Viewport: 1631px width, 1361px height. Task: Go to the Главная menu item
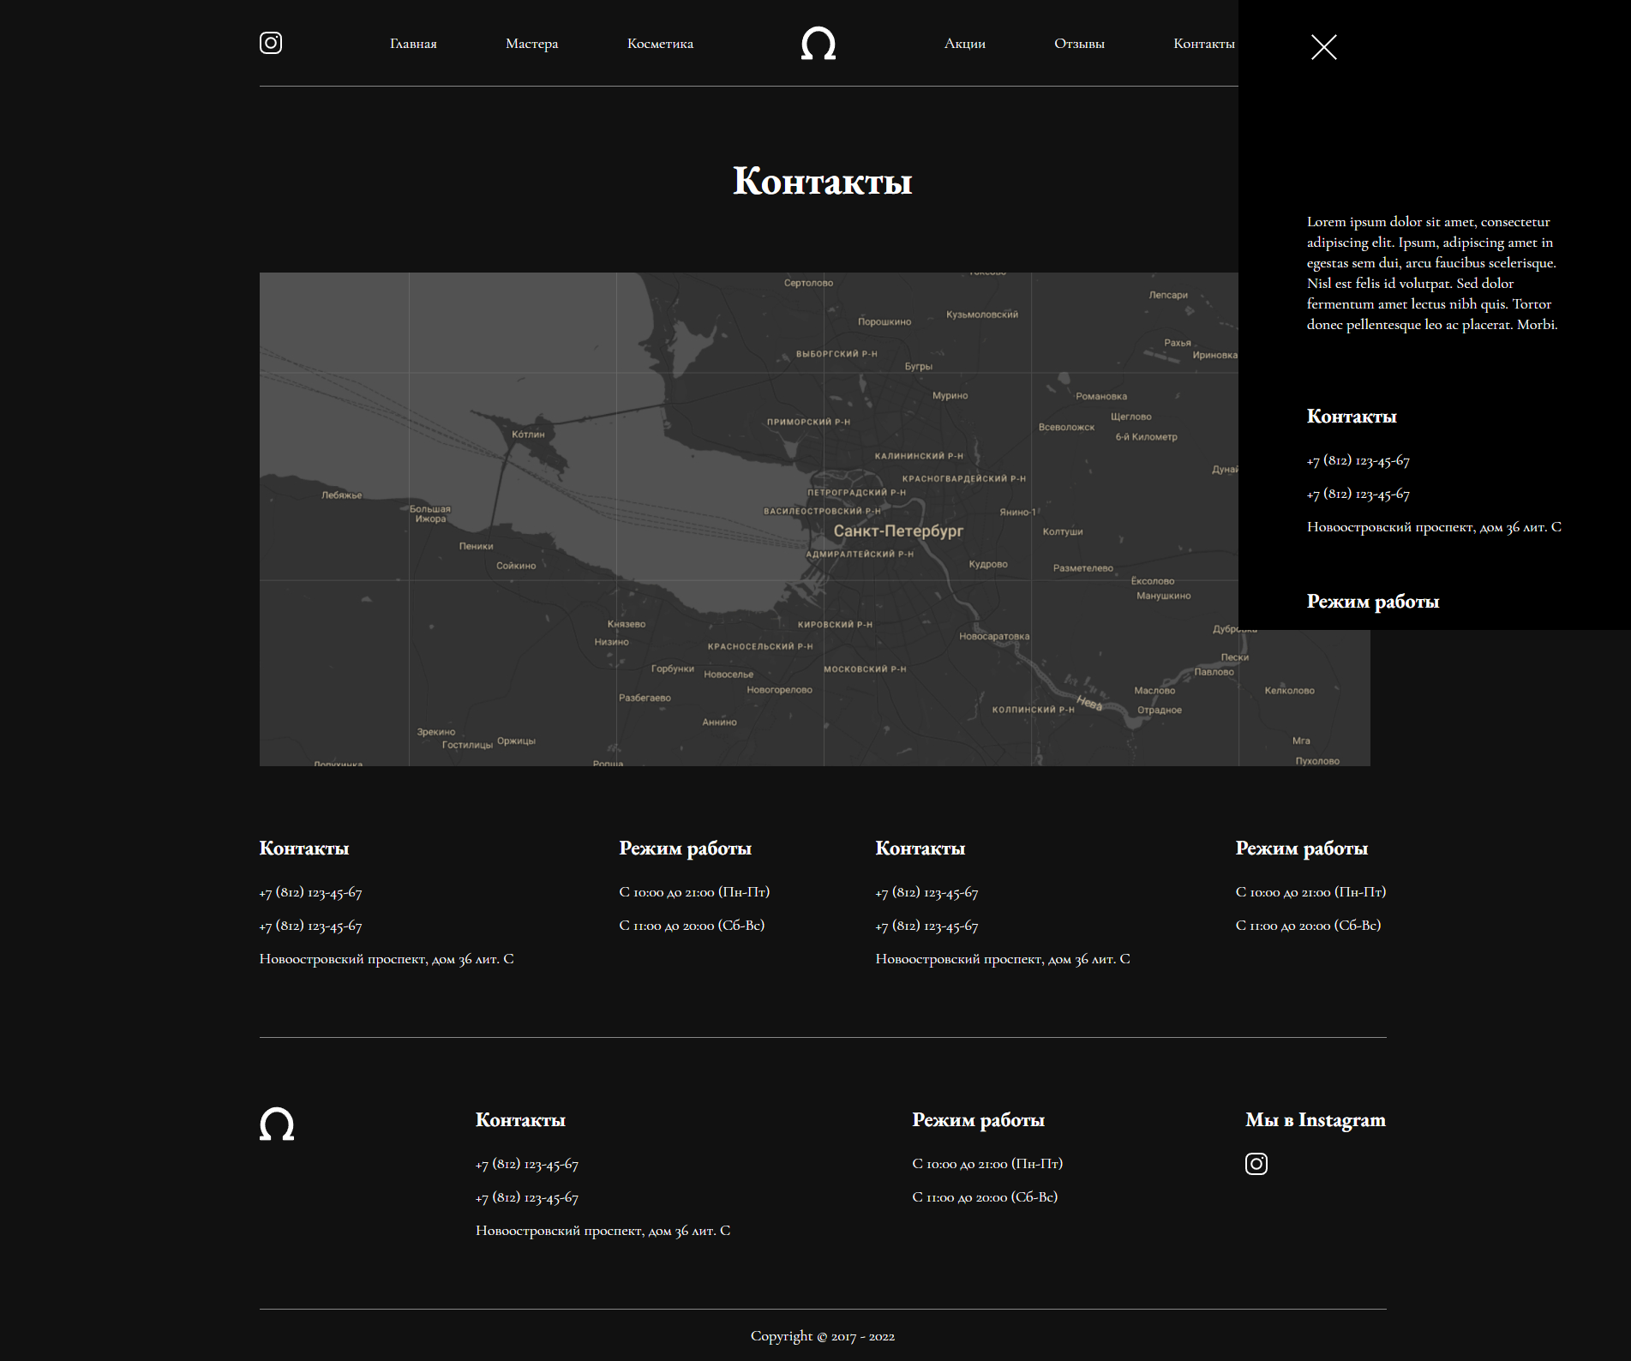(413, 44)
